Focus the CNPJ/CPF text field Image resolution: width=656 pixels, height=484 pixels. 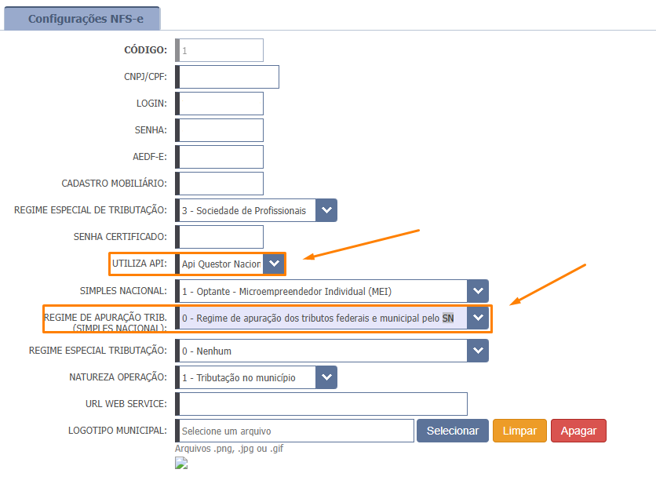click(x=228, y=77)
